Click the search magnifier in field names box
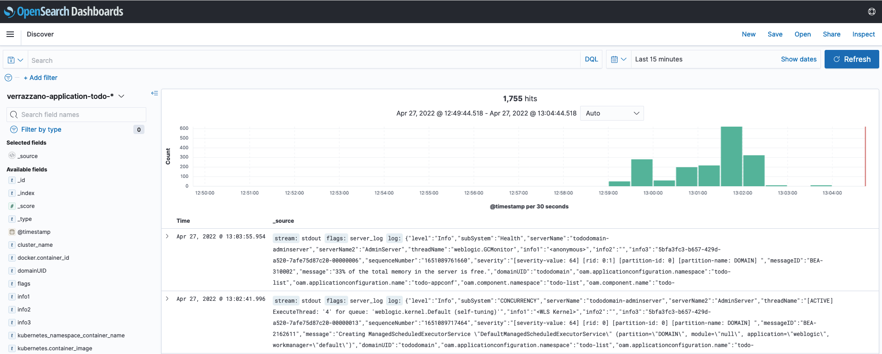This screenshot has width=882, height=354. (x=14, y=115)
